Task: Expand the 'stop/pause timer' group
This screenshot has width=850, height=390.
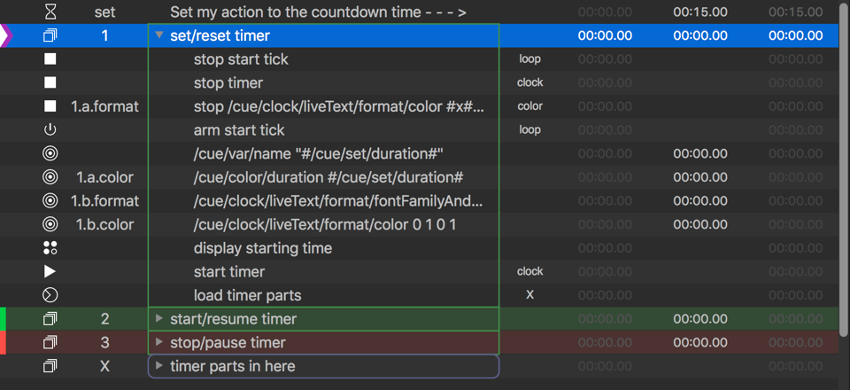Action: pyautogui.click(x=159, y=342)
